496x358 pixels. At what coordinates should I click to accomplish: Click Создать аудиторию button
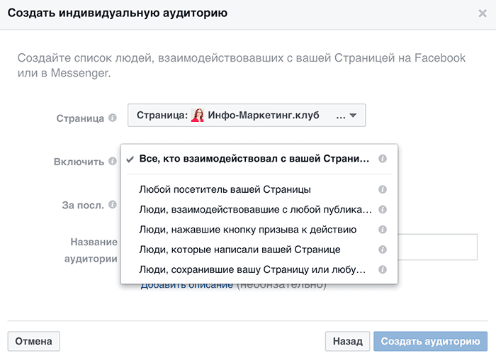430,341
